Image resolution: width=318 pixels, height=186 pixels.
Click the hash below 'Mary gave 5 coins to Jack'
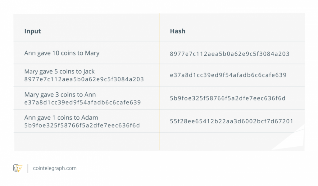click(x=84, y=79)
